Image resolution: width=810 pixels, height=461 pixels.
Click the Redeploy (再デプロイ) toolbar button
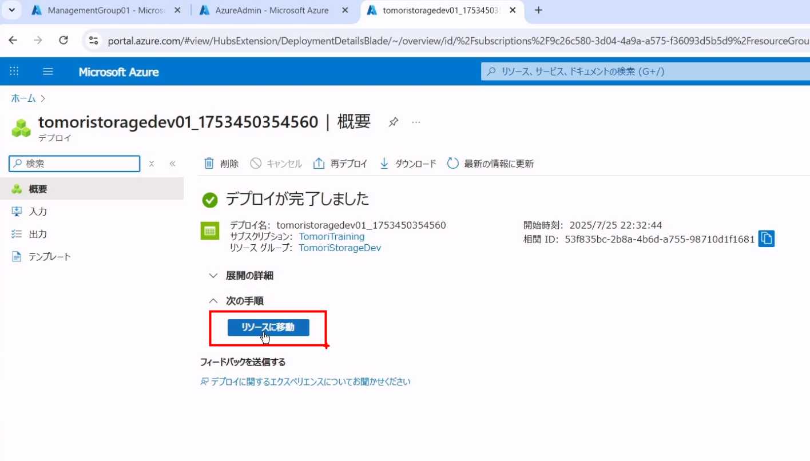click(x=340, y=164)
